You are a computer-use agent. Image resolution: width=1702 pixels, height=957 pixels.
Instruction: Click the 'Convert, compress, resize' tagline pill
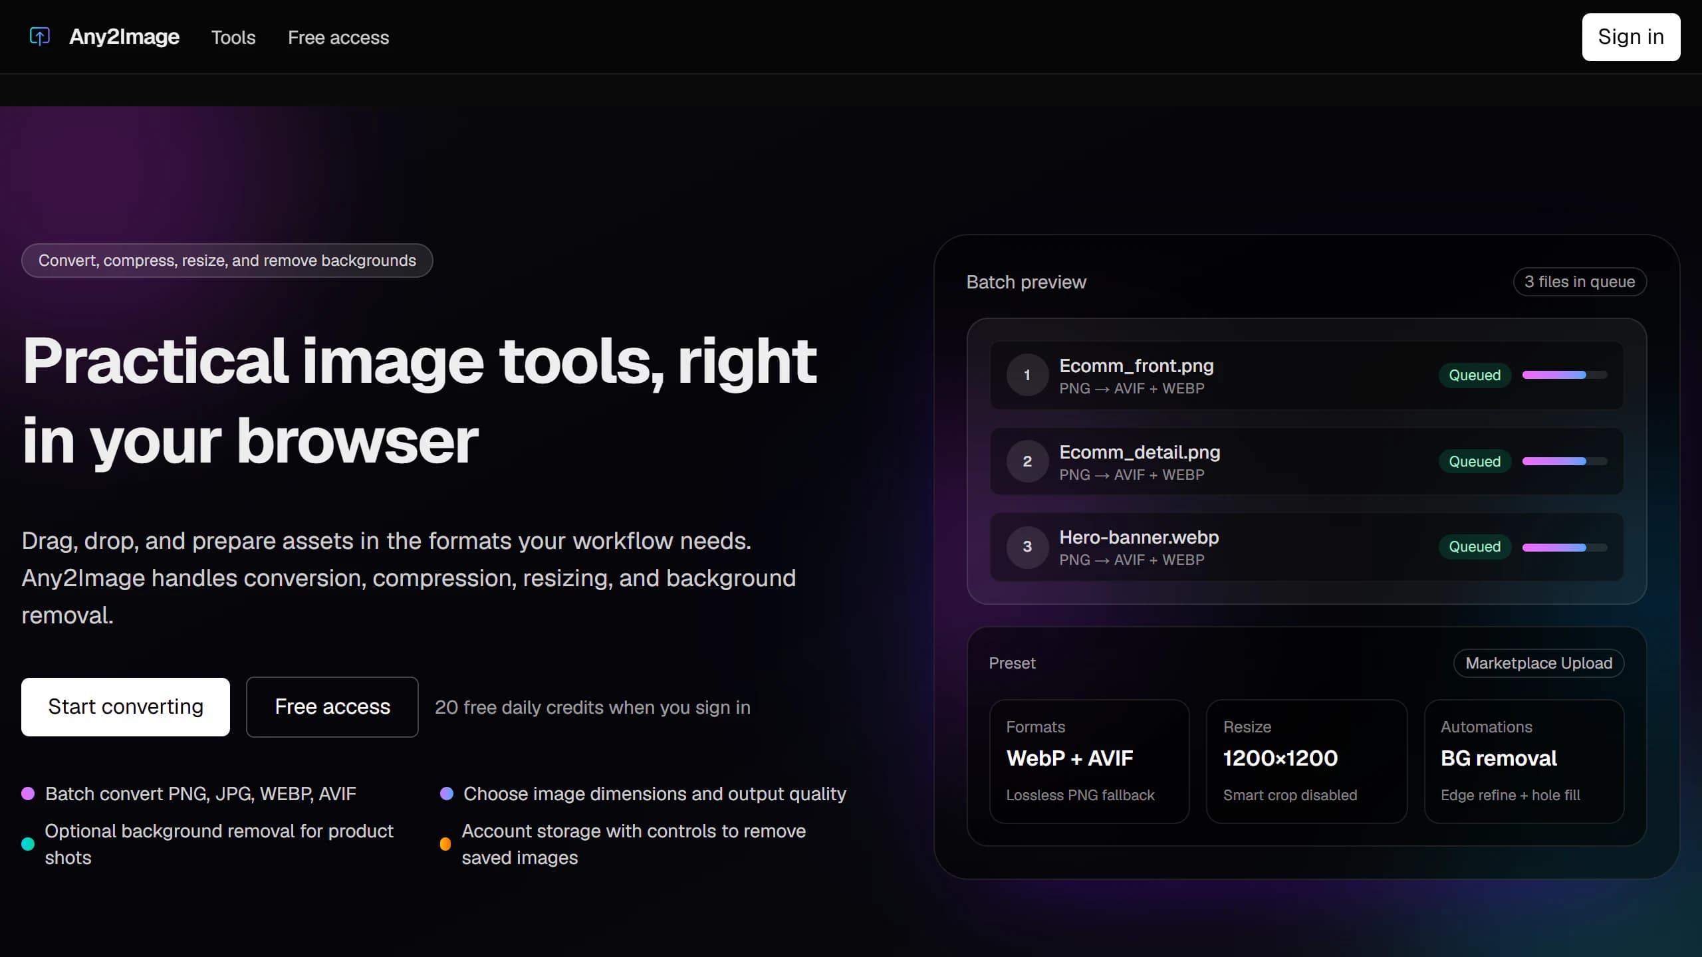(227, 261)
